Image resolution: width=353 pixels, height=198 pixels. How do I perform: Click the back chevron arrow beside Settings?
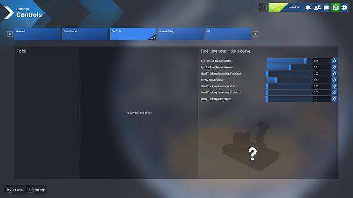click(x=9, y=13)
